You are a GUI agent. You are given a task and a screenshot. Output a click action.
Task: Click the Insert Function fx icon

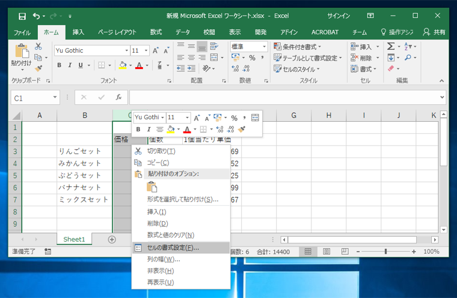click(118, 97)
